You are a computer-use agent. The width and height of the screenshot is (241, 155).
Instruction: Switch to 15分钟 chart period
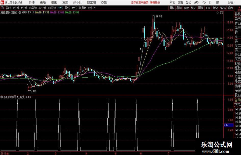point(33,8)
